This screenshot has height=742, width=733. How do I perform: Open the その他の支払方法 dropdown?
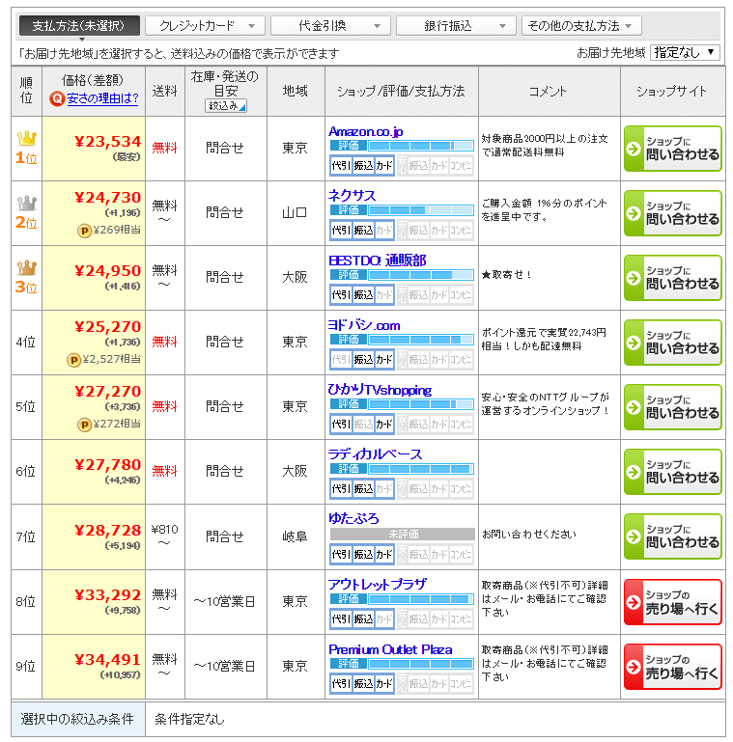pos(581,25)
